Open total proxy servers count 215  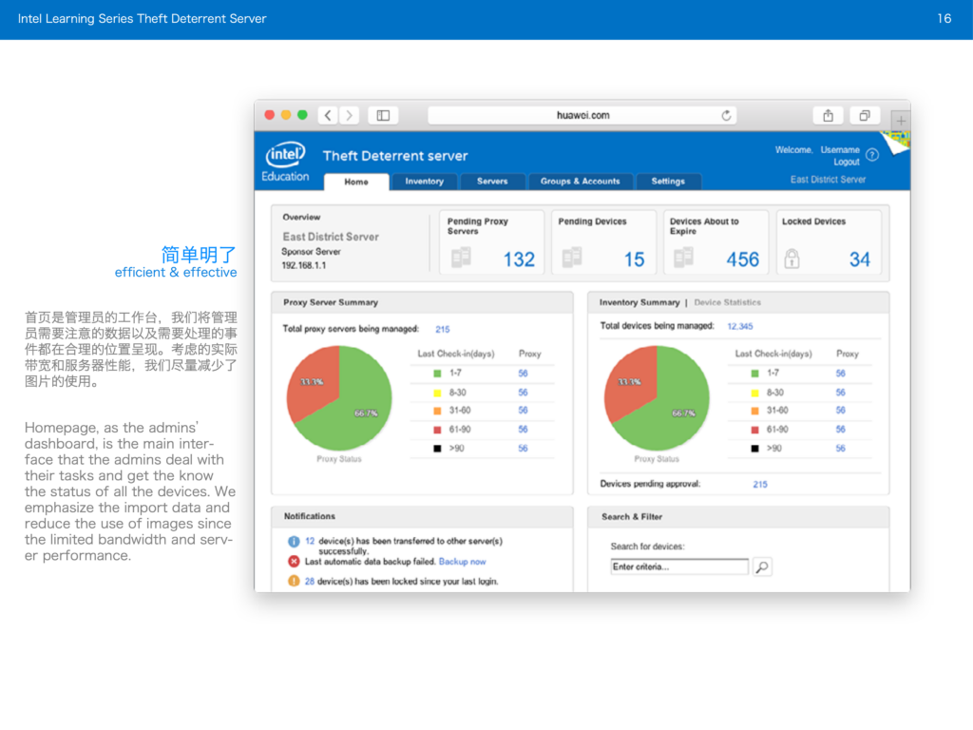pyautogui.click(x=443, y=329)
